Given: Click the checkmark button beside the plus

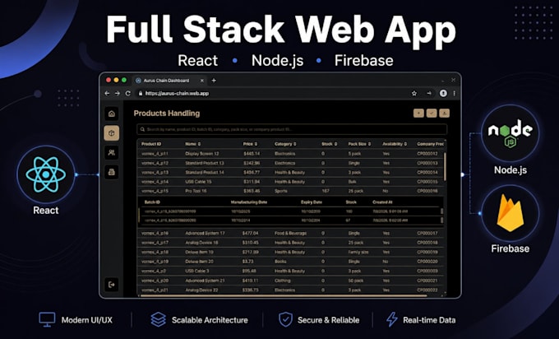Looking at the screenshot, I should pos(432,114).
